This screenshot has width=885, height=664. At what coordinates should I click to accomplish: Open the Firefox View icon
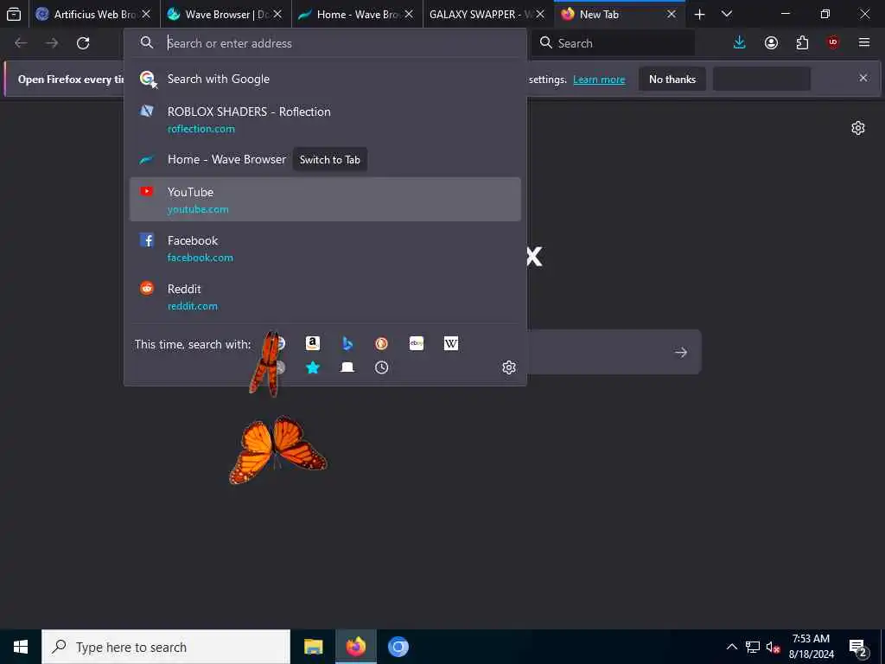pos(14,14)
